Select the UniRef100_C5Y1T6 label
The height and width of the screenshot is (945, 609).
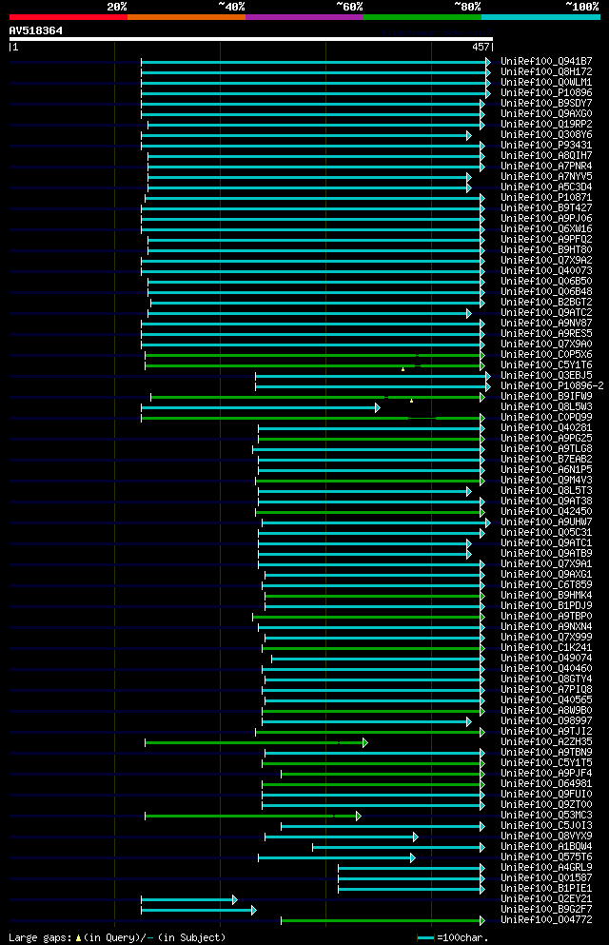[x=546, y=365]
